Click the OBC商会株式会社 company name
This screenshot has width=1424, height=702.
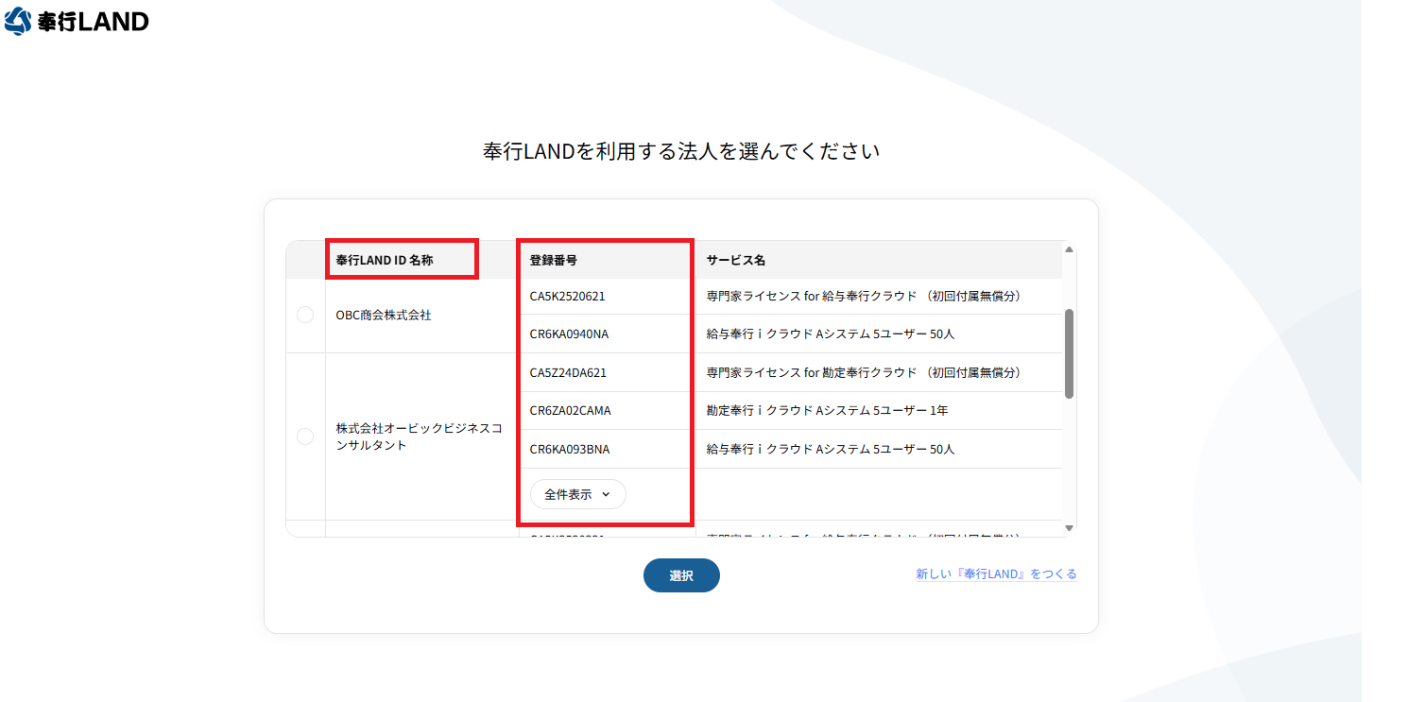tap(384, 316)
